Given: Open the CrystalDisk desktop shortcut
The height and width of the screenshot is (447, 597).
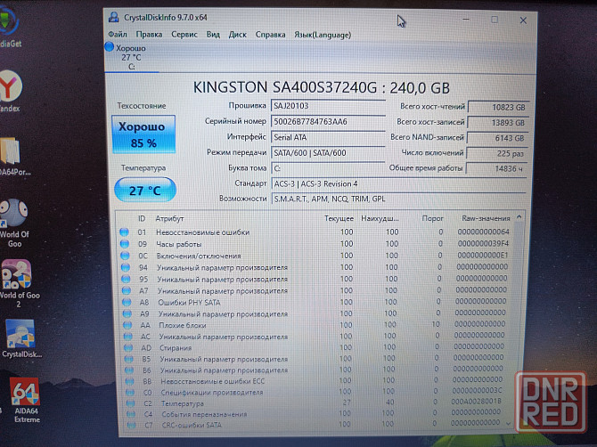Looking at the screenshot, I should click(21, 339).
